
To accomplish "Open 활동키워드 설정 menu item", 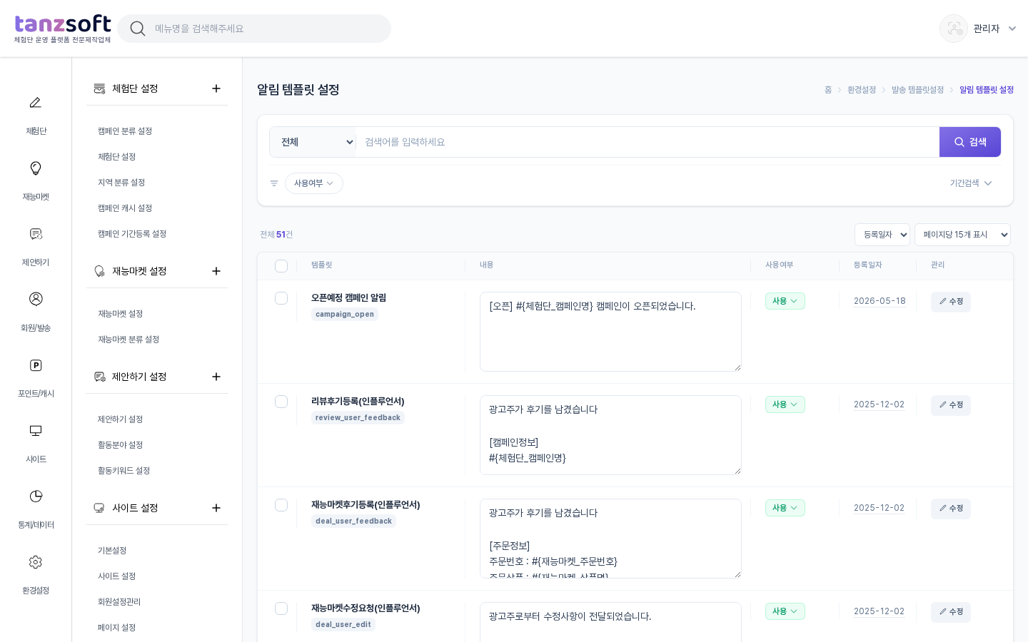I will [124, 471].
